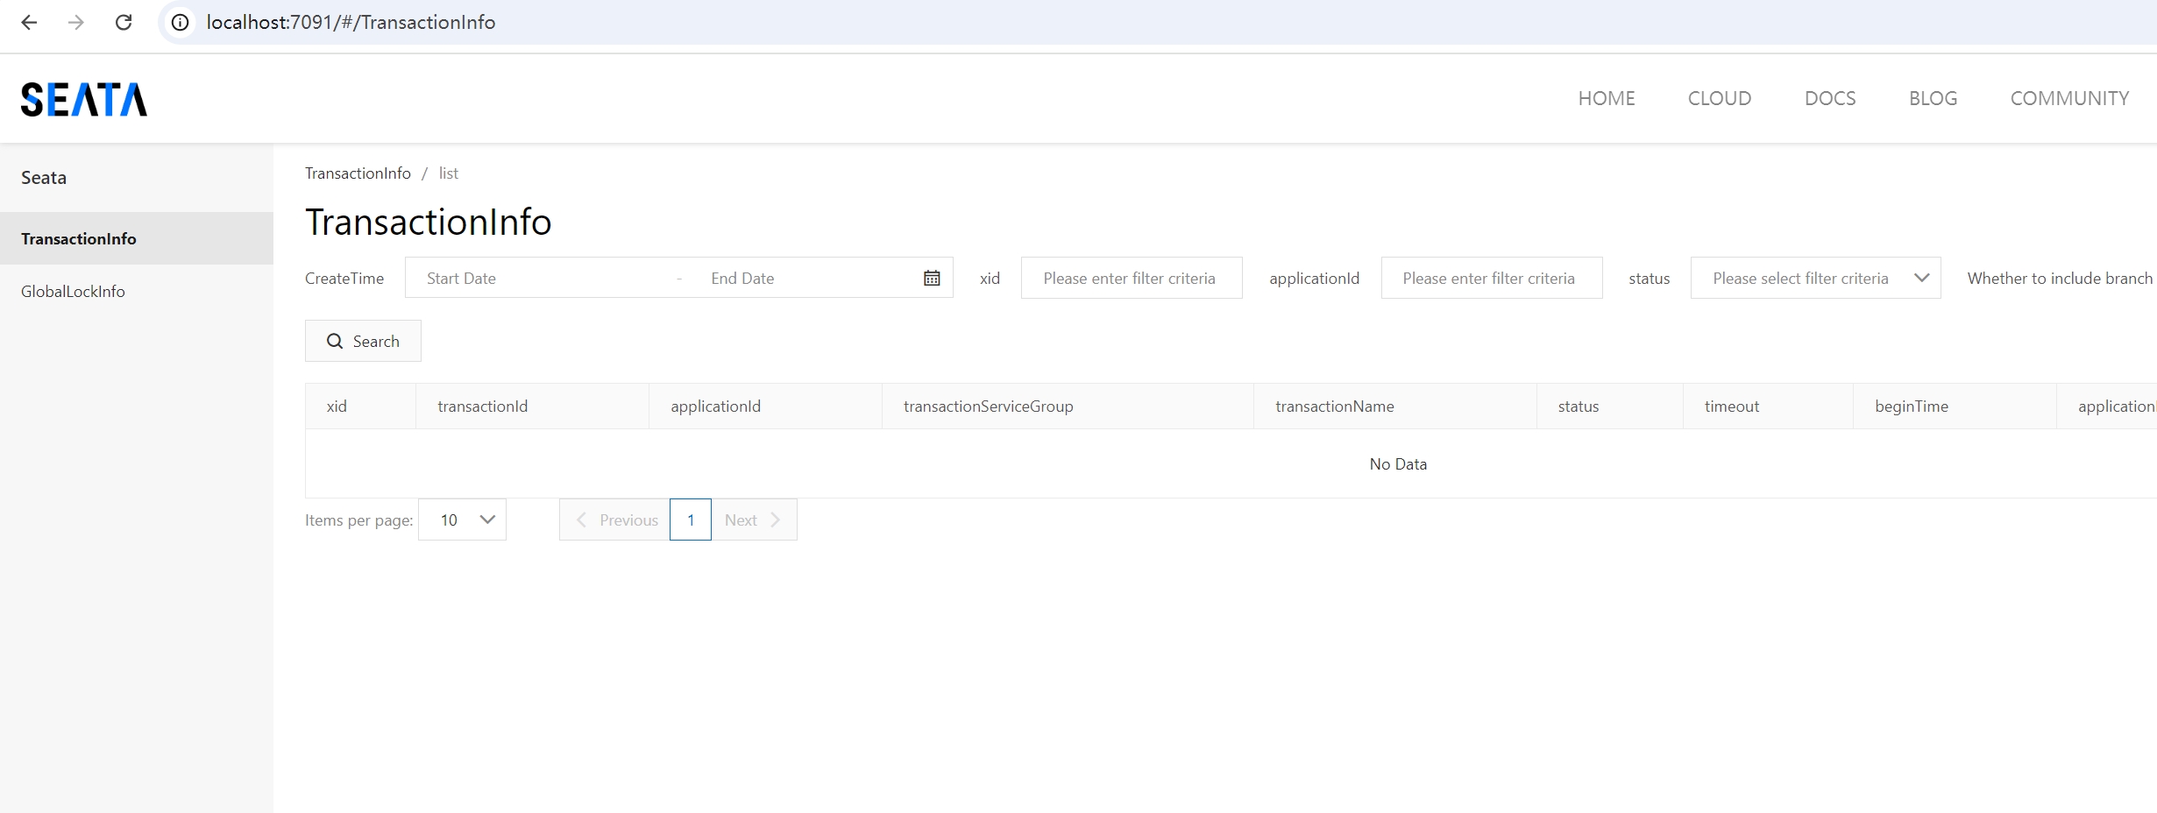Open the DOCS navigation link
The image size is (2157, 813).
pos(1829,98)
